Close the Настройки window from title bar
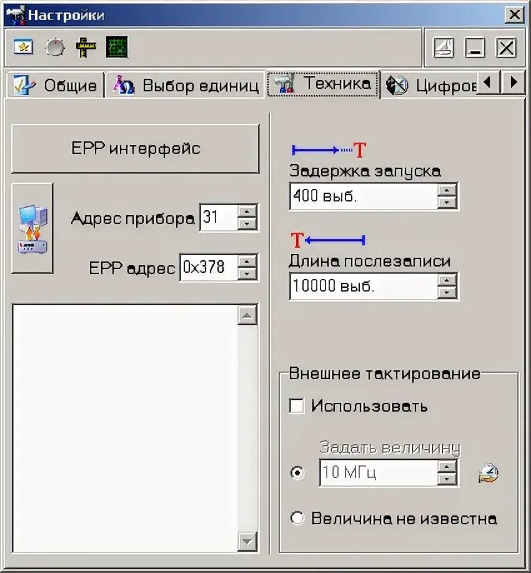This screenshot has width=531, height=573. [x=515, y=14]
